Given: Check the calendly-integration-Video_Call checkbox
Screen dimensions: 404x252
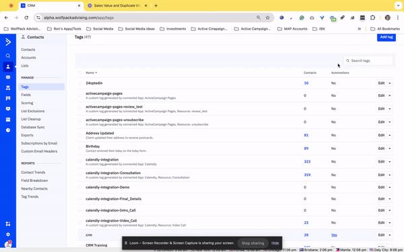Looking at the screenshot, I should [x=80, y=222].
